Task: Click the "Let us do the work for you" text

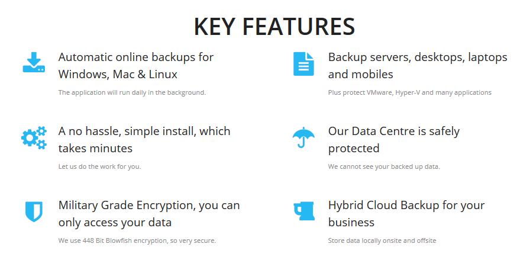Action: click(x=99, y=166)
